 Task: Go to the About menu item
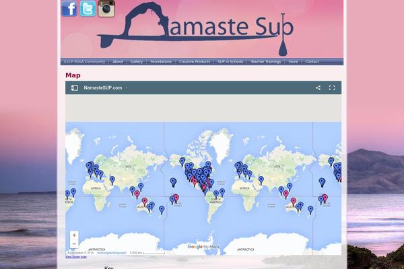118,62
